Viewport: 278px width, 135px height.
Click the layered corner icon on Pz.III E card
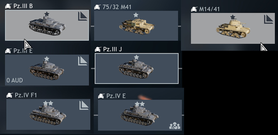83,61
